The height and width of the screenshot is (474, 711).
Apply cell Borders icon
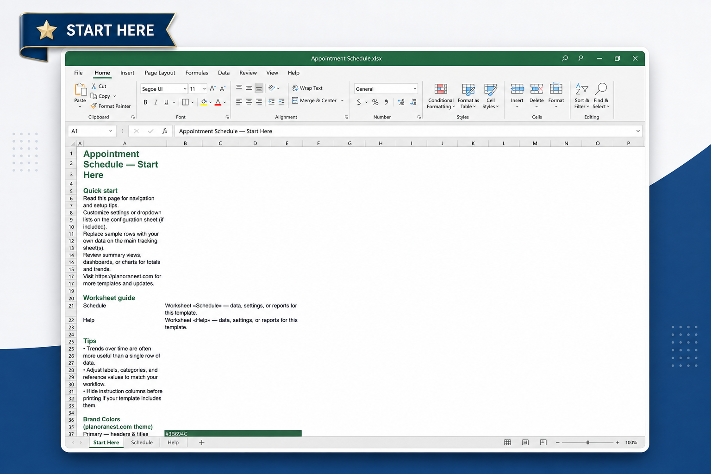point(185,102)
